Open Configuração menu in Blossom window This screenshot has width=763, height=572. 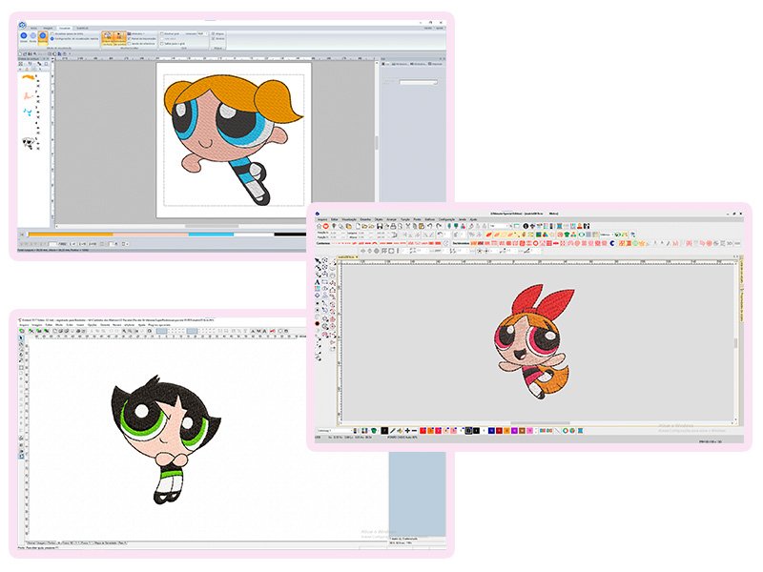446,219
